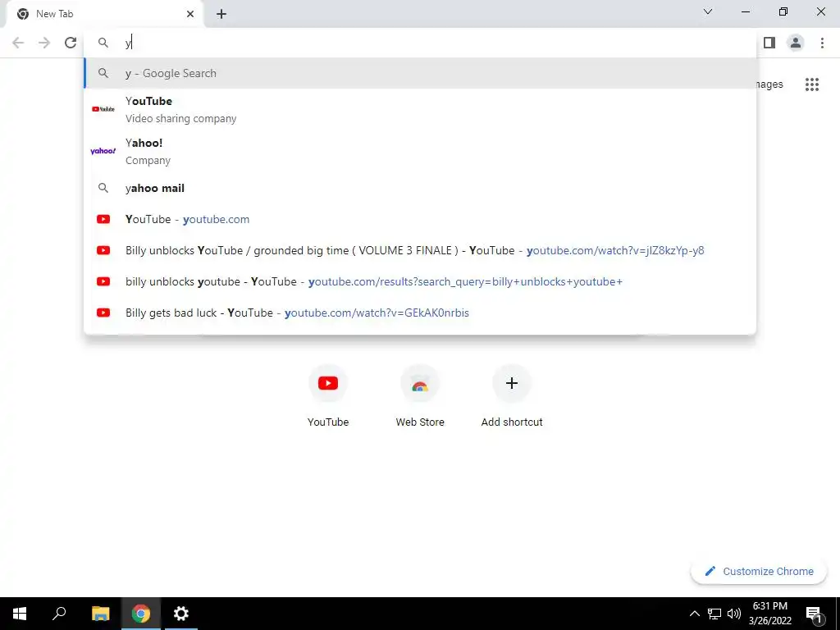The height and width of the screenshot is (630, 840).
Task: Close the New Tab tab
Action: coord(190,14)
